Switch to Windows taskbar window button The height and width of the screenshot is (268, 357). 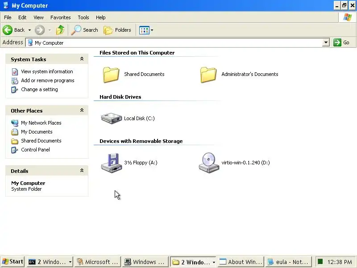tap(145, 262)
